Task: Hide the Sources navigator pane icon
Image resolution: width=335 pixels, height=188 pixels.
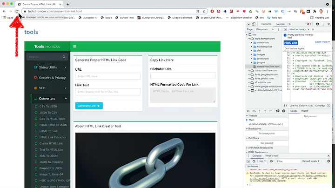Action: pos(285,29)
